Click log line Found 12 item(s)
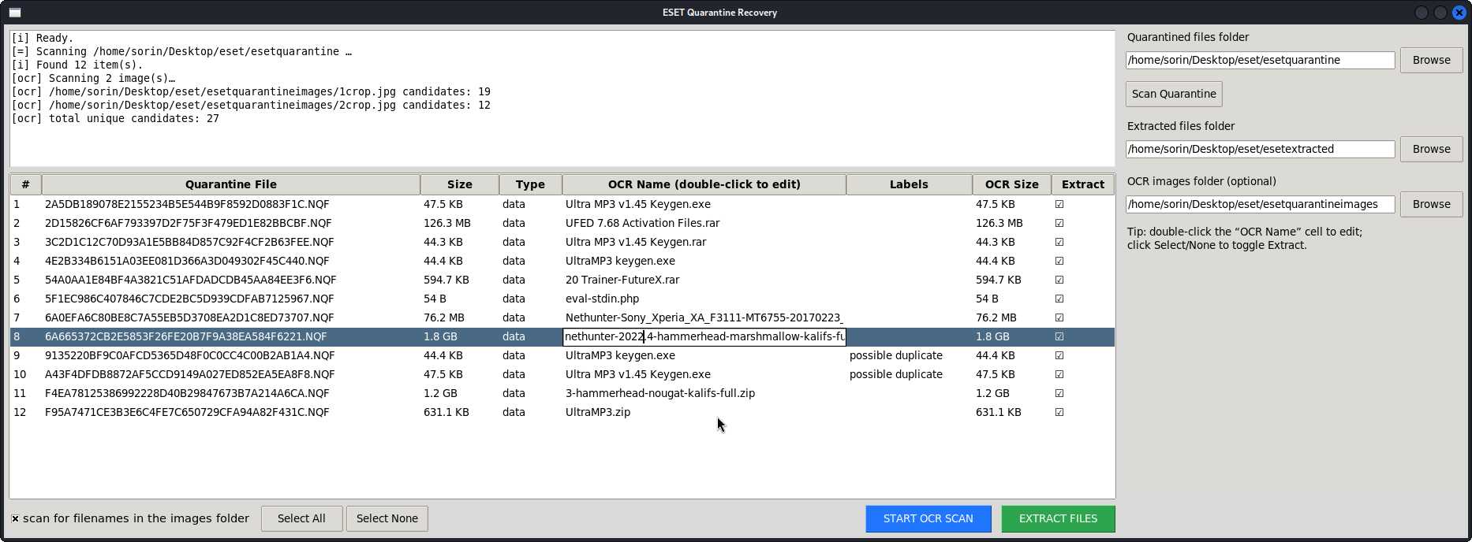The width and height of the screenshot is (1472, 542). pyautogui.click(x=77, y=65)
